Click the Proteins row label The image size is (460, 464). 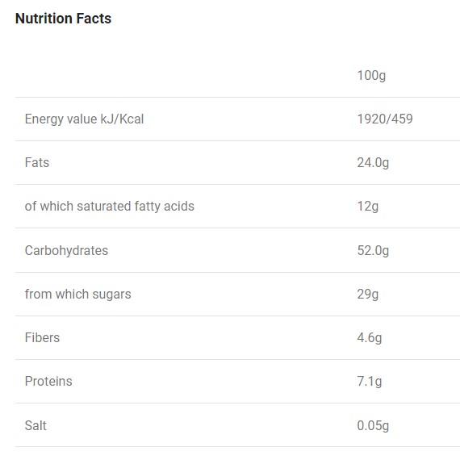(x=48, y=381)
